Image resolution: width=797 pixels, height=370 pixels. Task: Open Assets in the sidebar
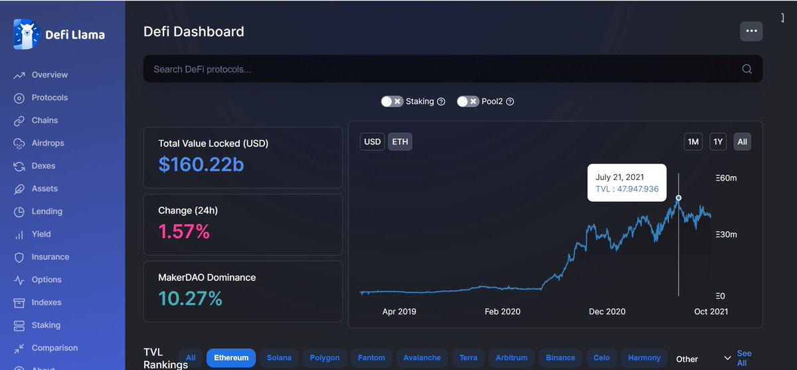[x=44, y=189]
